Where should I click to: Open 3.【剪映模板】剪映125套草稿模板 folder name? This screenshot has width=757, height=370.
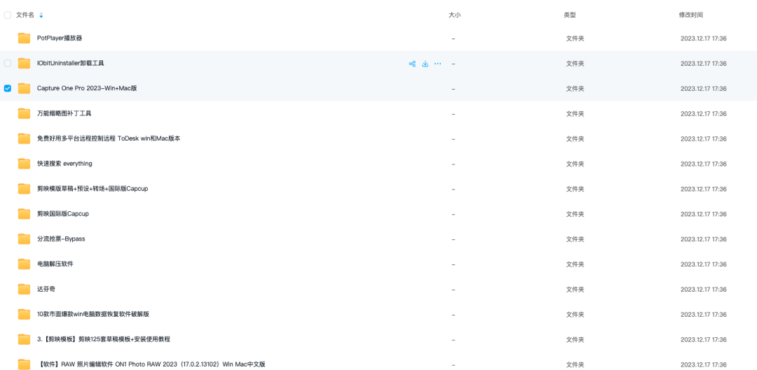pos(103,339)
